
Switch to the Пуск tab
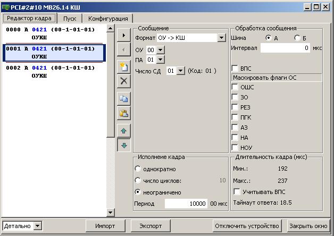click(70, 19)
